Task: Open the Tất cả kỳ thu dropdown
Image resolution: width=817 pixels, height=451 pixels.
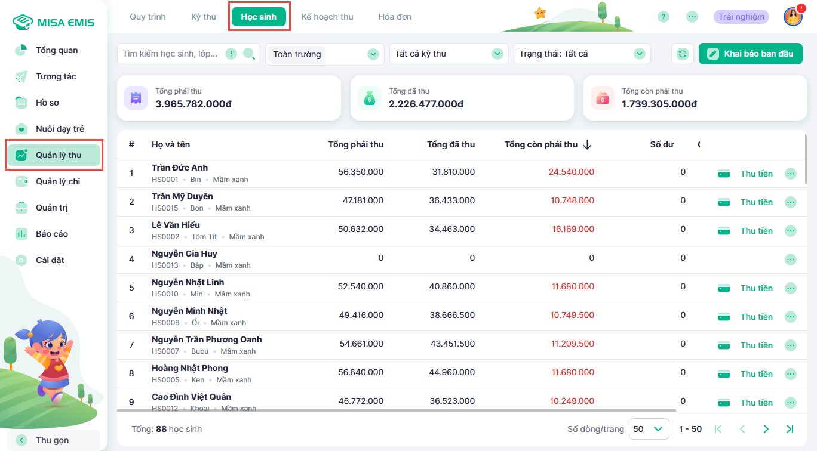Action: 497,54
